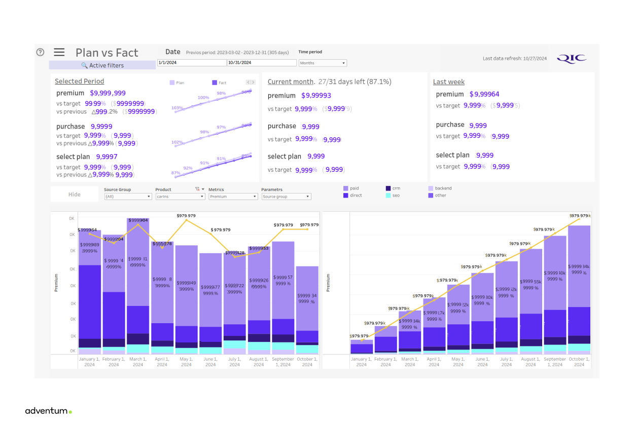Screen dimensions: 634x424
Task: Click the adventum logo
Action: (x=48, y=411)
